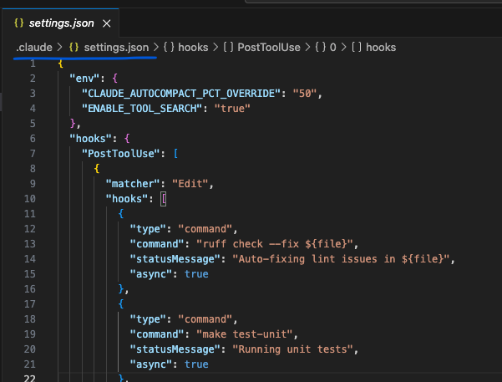Click the "matcher" key
The width and height of the screenshot is (502, 382).
point(133,184)
